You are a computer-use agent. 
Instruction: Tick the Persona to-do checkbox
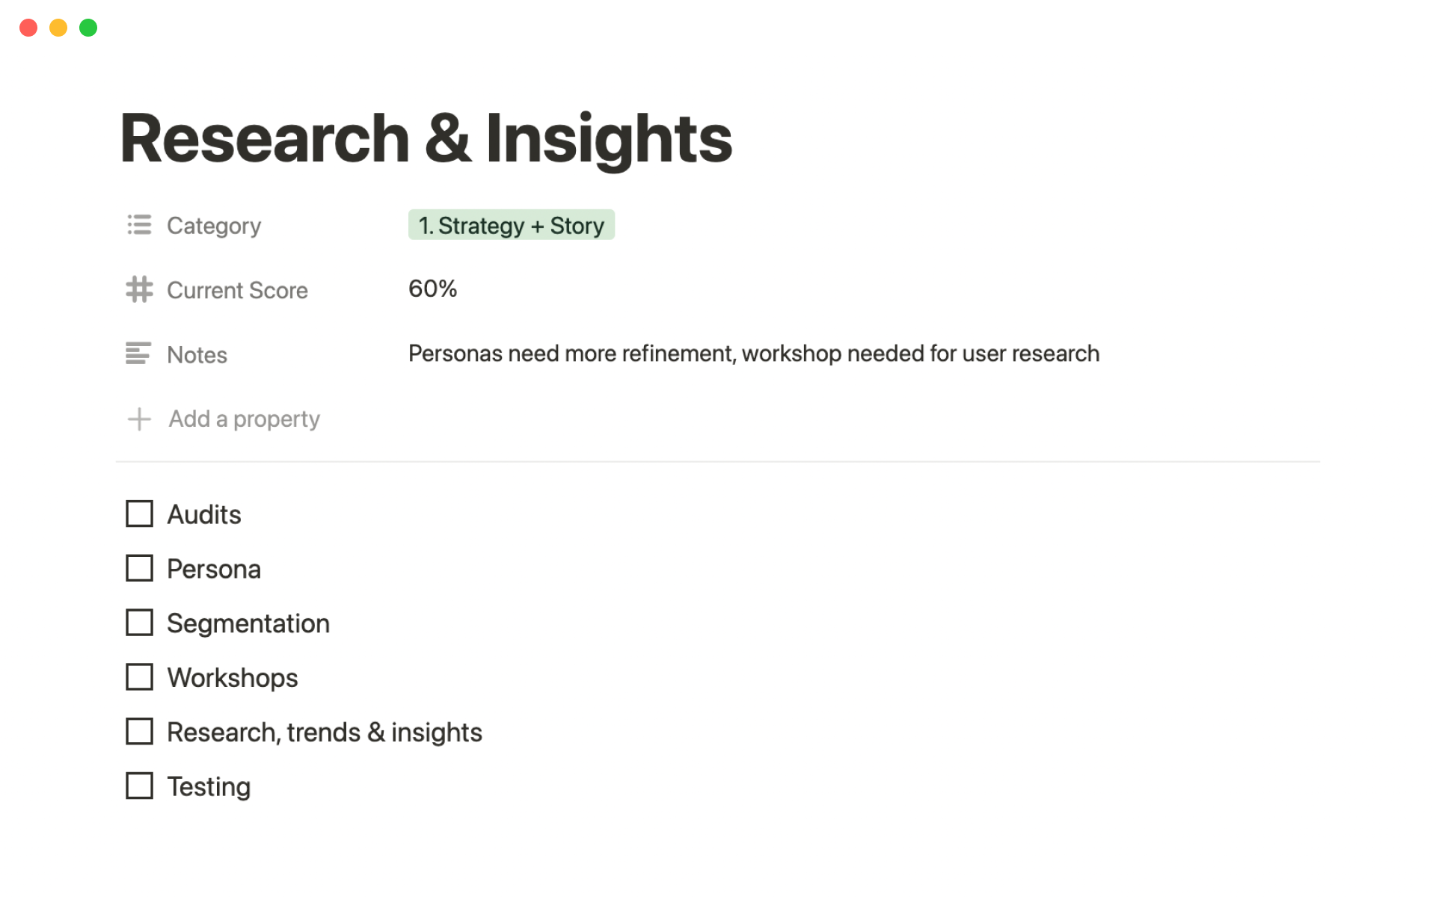tap(139, 569)
